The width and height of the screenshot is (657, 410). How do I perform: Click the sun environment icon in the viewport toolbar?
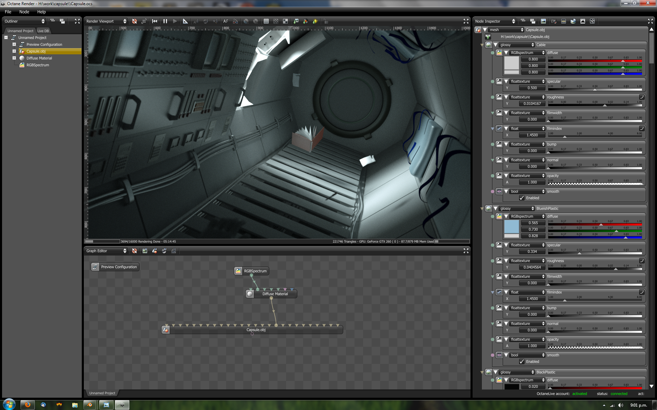(x=315, y=21)
